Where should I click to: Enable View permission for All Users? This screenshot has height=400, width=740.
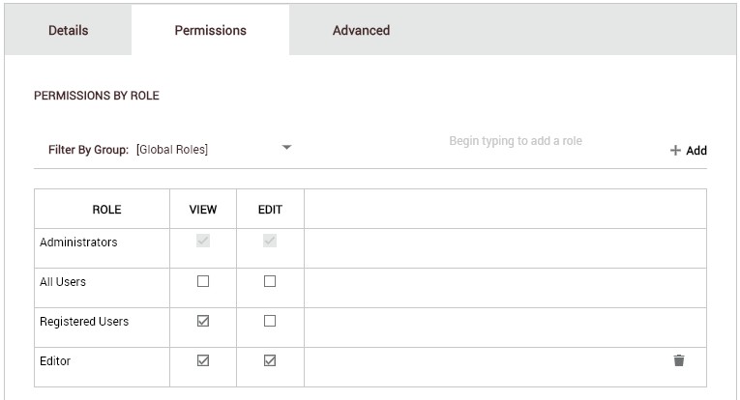tap(203, 281)
